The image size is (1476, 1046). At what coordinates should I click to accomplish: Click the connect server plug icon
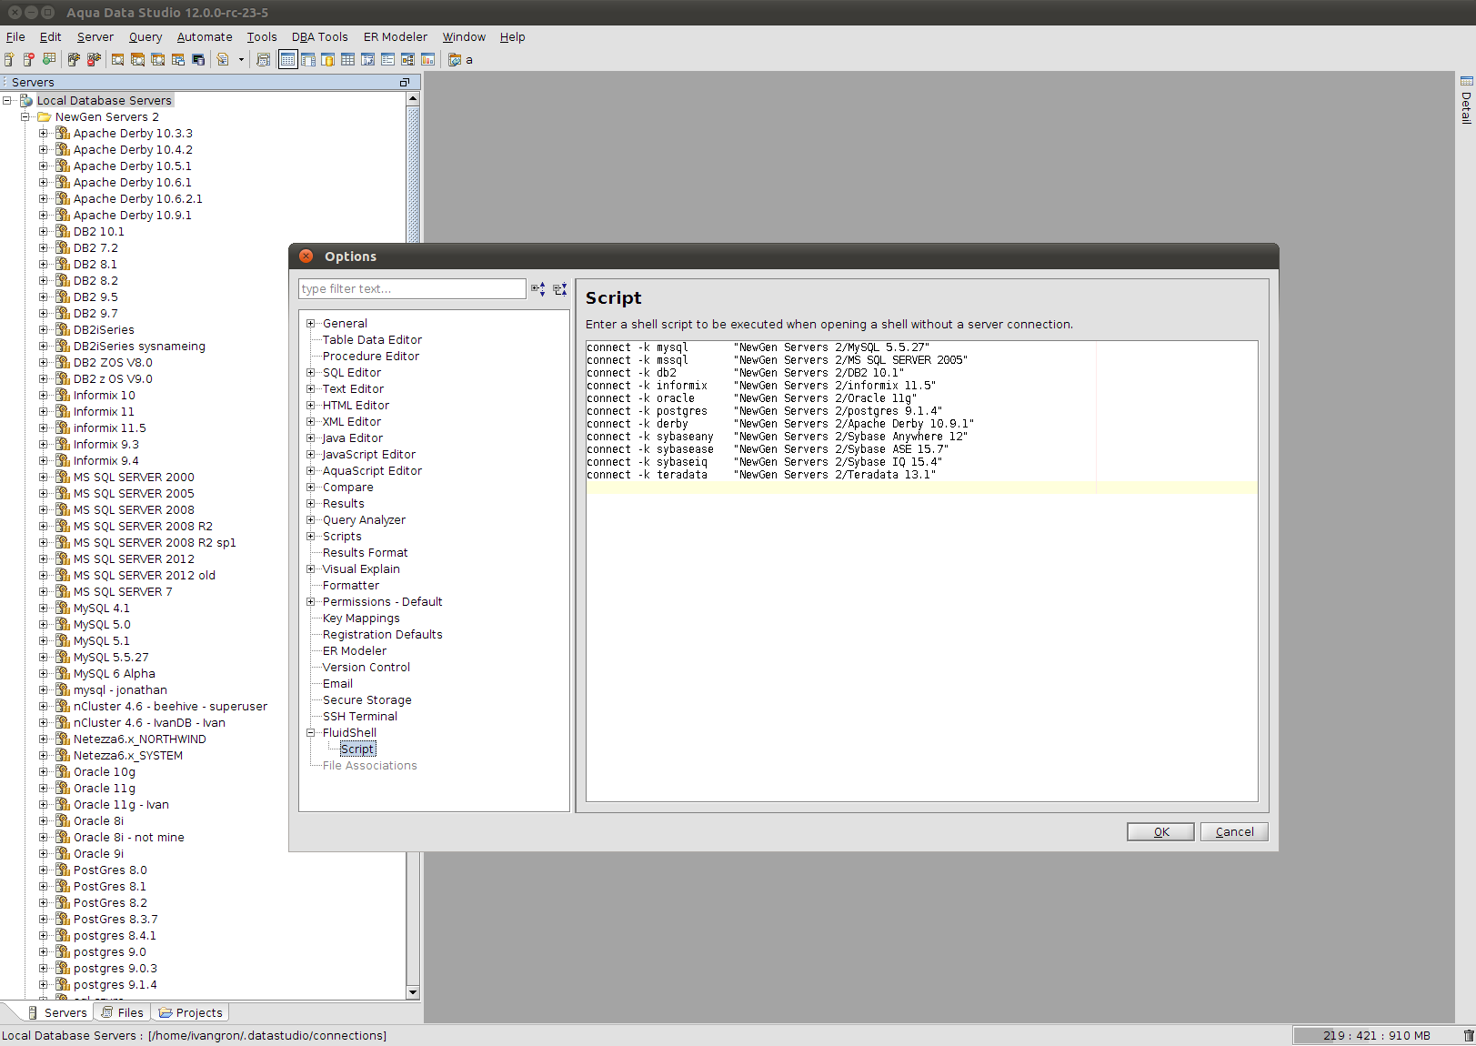74,60
